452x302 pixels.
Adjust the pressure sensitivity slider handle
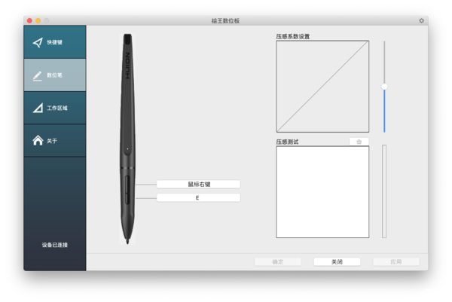click(x=384, y=87)
